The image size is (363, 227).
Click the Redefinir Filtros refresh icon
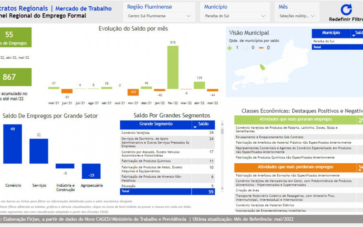pos(346,10)
